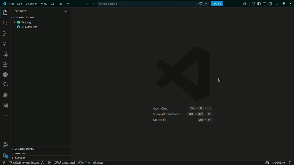Open the Manage gear icon
Image resolution: width=294 pixels, height=165 pixels.
[5, 155]
